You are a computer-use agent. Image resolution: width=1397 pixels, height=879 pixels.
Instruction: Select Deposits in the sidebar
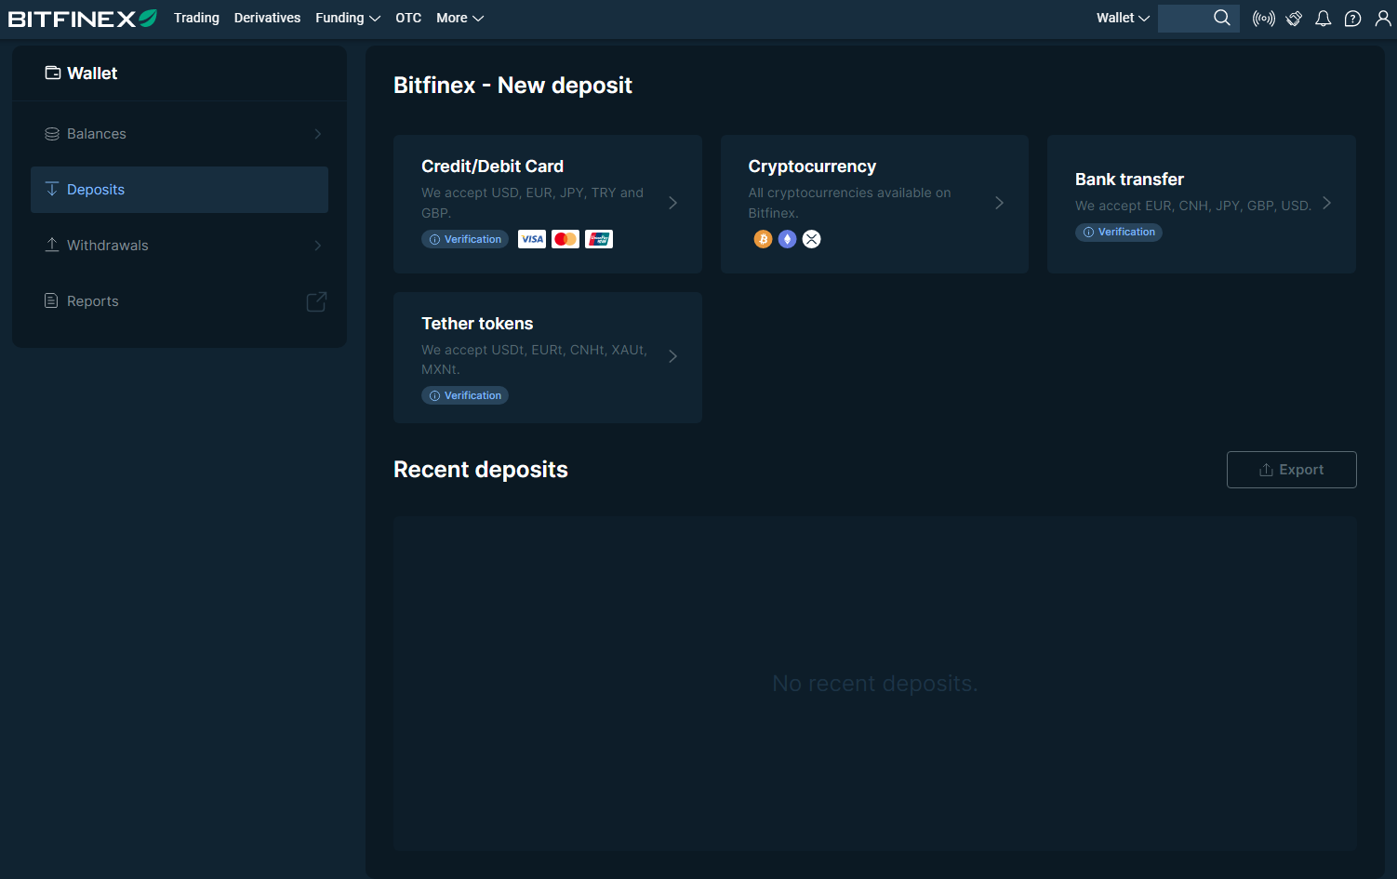pos(180,190)
